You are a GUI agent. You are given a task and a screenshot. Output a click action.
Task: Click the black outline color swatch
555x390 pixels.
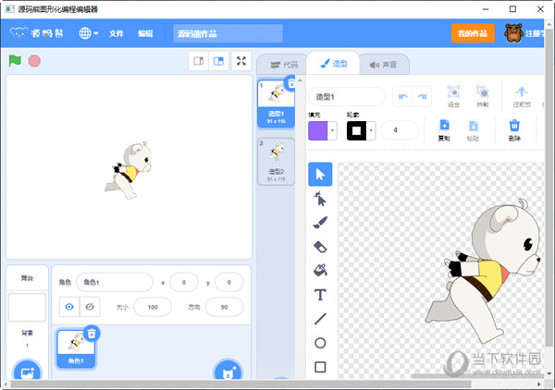(x=356, y=130)
